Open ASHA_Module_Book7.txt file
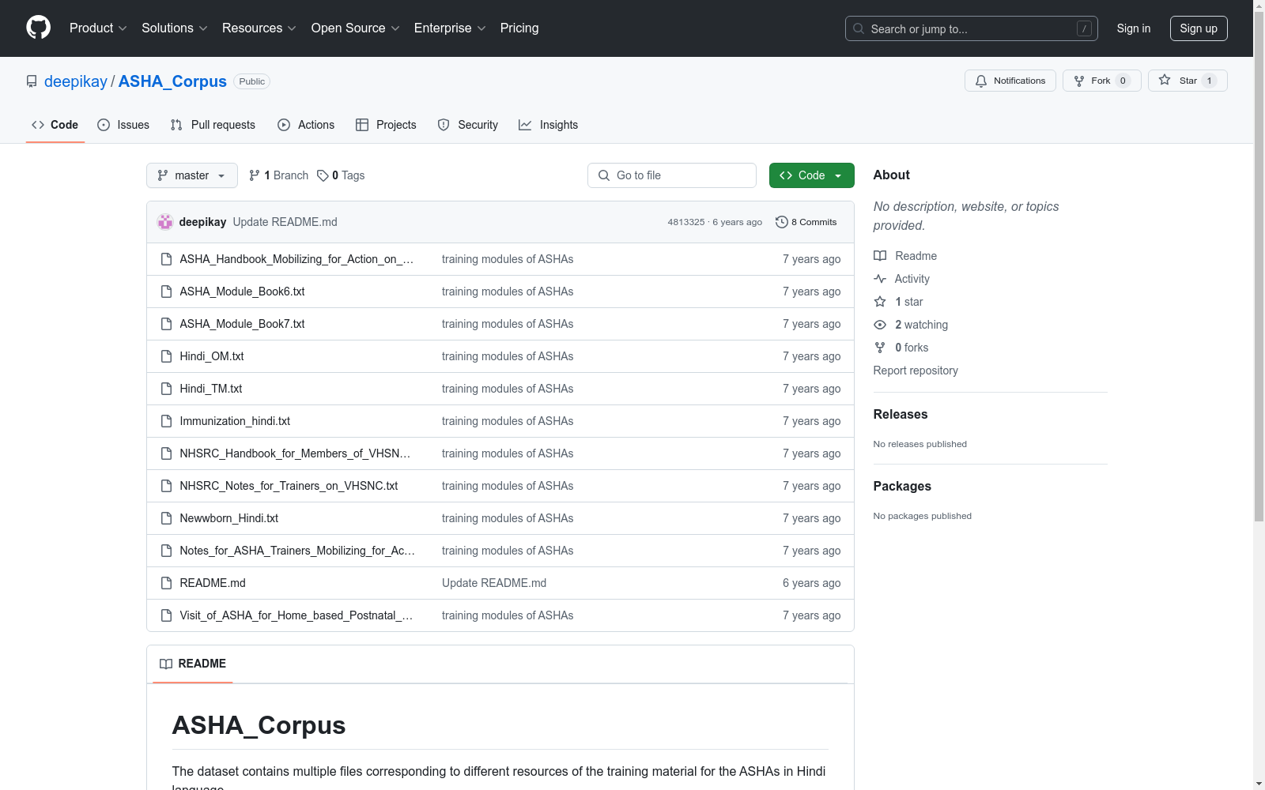Viewport: 1265px width, 790px height. [x=242, y=324]
